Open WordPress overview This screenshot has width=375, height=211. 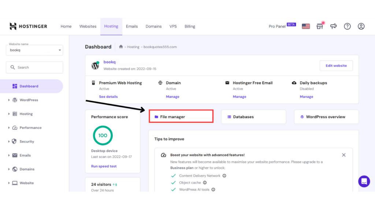[x=326, y=117]
